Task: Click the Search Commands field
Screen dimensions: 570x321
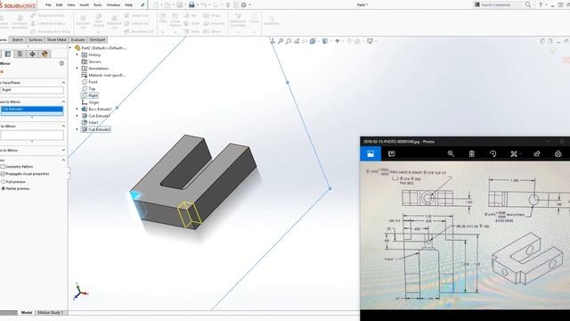Action: [501, 4]
